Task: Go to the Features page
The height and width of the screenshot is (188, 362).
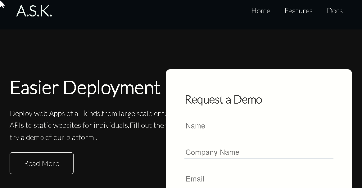Action: pyautogui.click(x=298, y=11)
